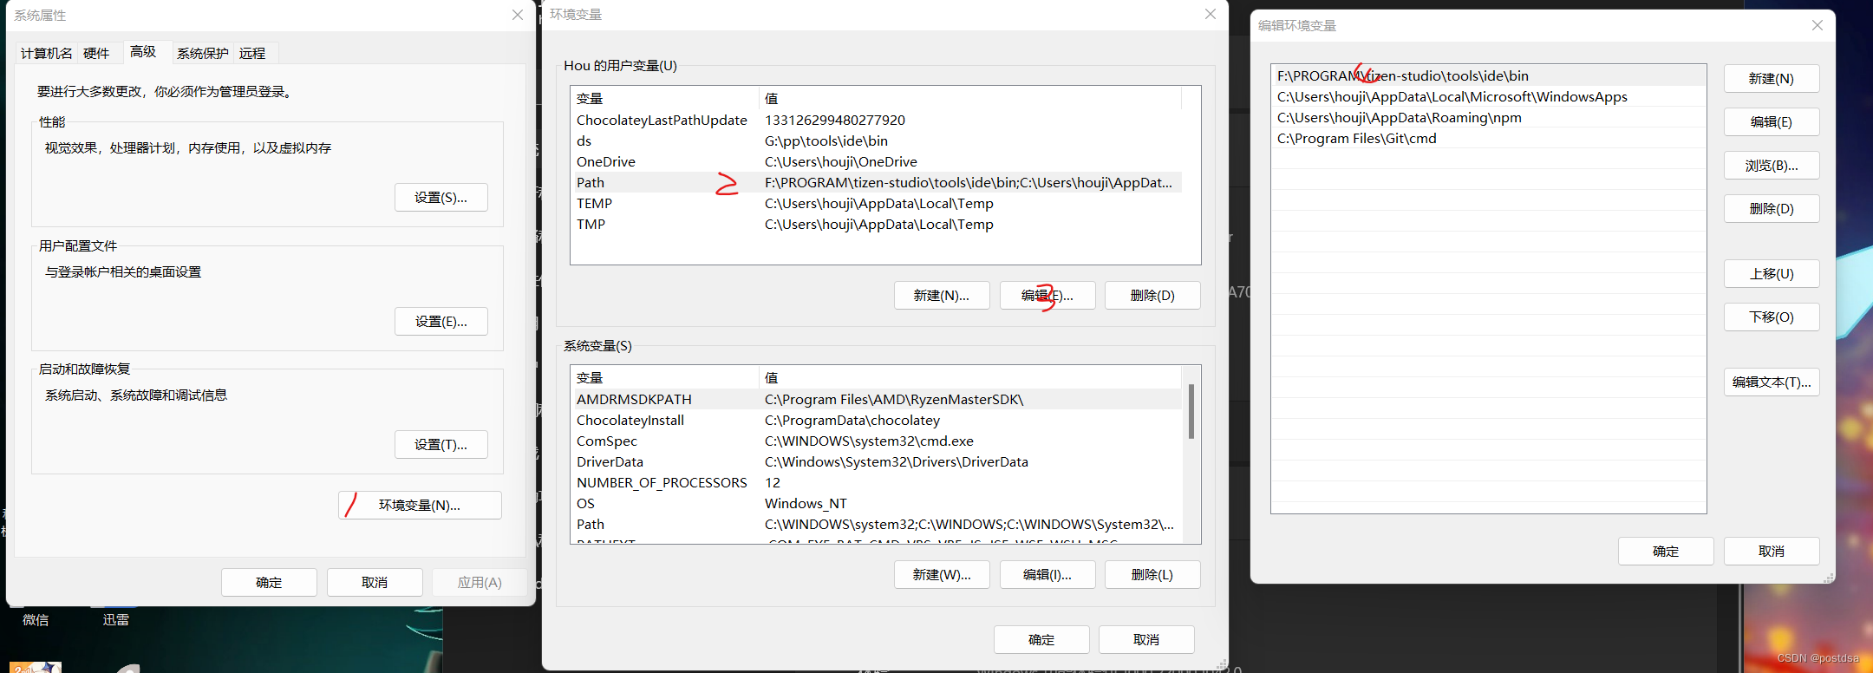Click the system variables list scrollbar
The height and width of the screenshot is (673, 1873).
(1191, 412)
